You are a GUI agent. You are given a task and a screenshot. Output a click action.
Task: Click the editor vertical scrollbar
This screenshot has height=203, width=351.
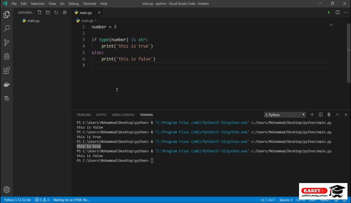click(349, 54)
